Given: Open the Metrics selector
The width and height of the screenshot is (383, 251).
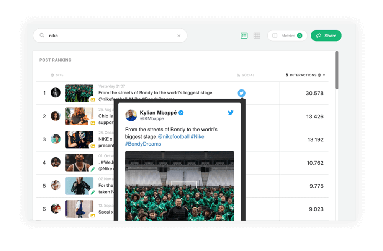Looking at the screenshot, I should (287, 36).
